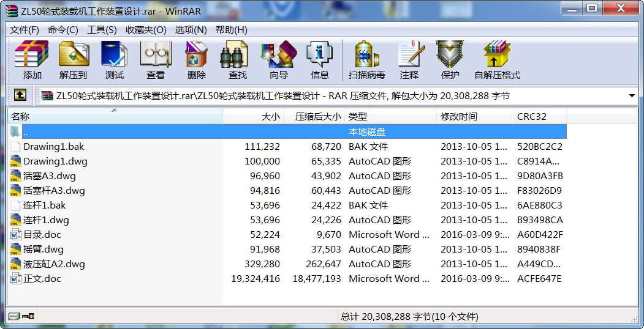Click the archive path text in address bar
The image size is (644, 329).
283,96
